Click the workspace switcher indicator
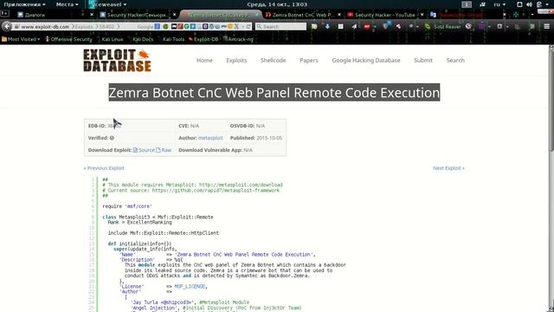Screen dimensions: 554x312 467,4
